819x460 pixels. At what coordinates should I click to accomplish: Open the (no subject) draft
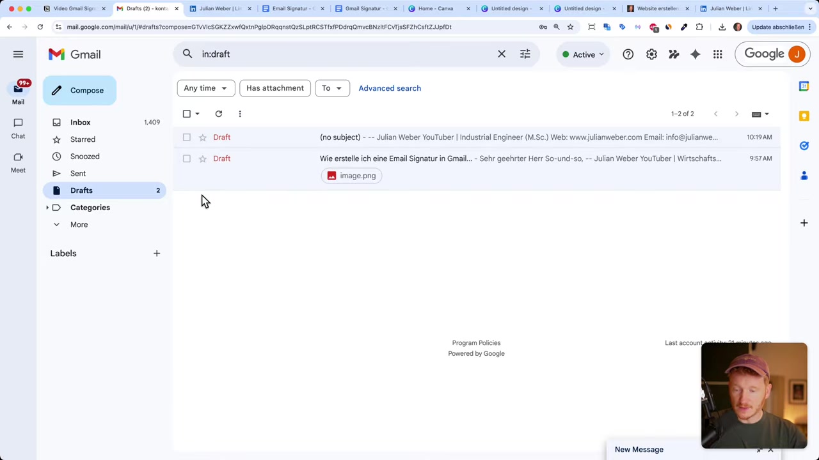477,137
